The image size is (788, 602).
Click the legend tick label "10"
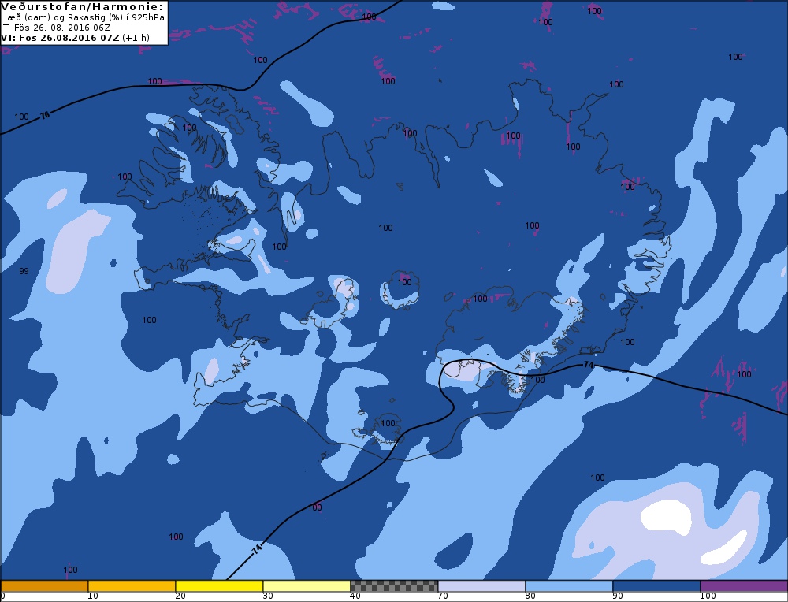[x=93, y=596]
